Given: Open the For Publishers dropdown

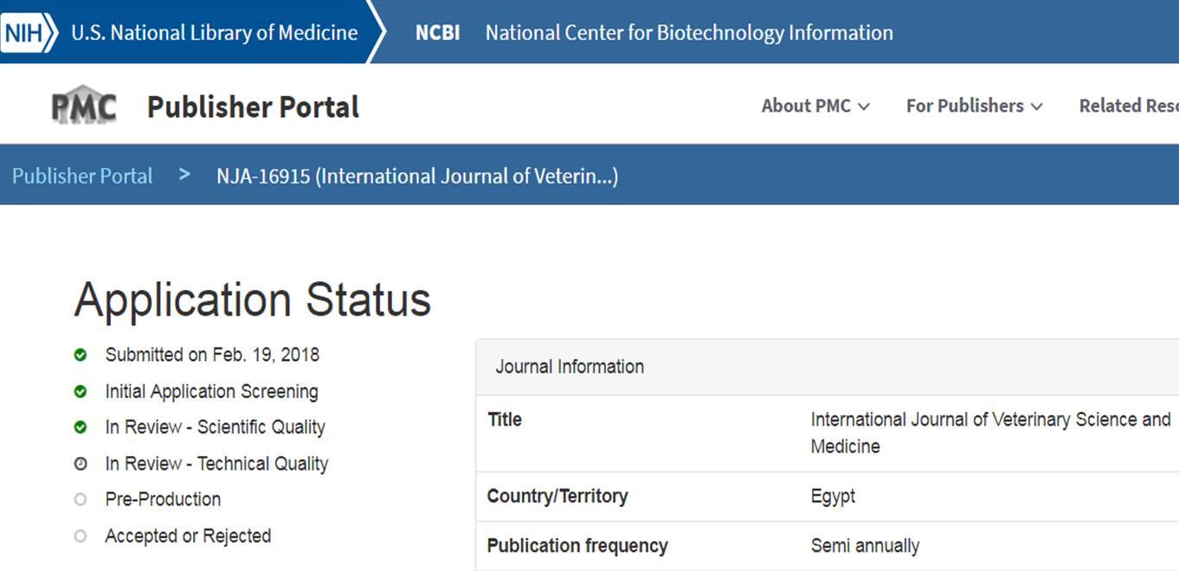Looking at the screenshot, I should (x=974, y=106).
